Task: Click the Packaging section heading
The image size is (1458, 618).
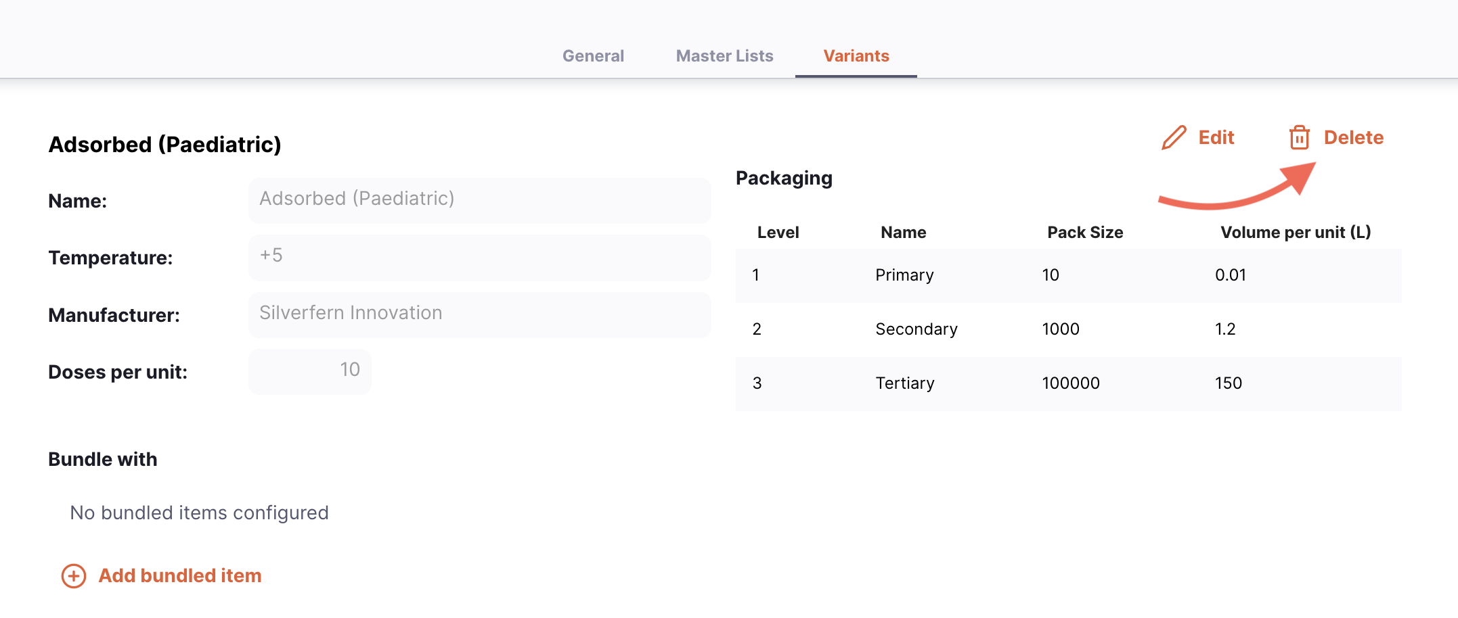Action: (x=784, y=179)
